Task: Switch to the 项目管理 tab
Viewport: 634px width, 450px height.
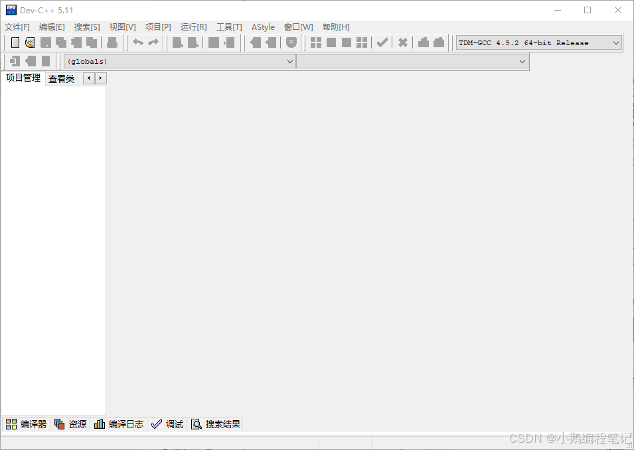Action: (x=23, y=78)
